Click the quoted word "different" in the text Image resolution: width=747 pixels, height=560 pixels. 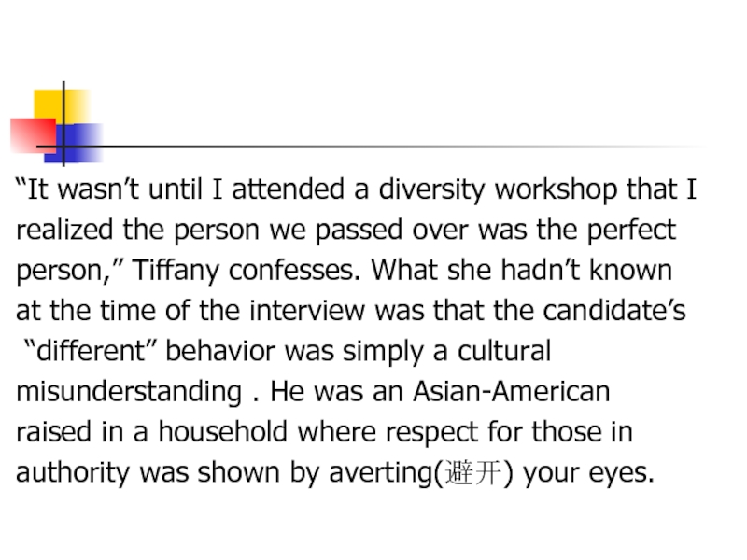click(92, 351)
